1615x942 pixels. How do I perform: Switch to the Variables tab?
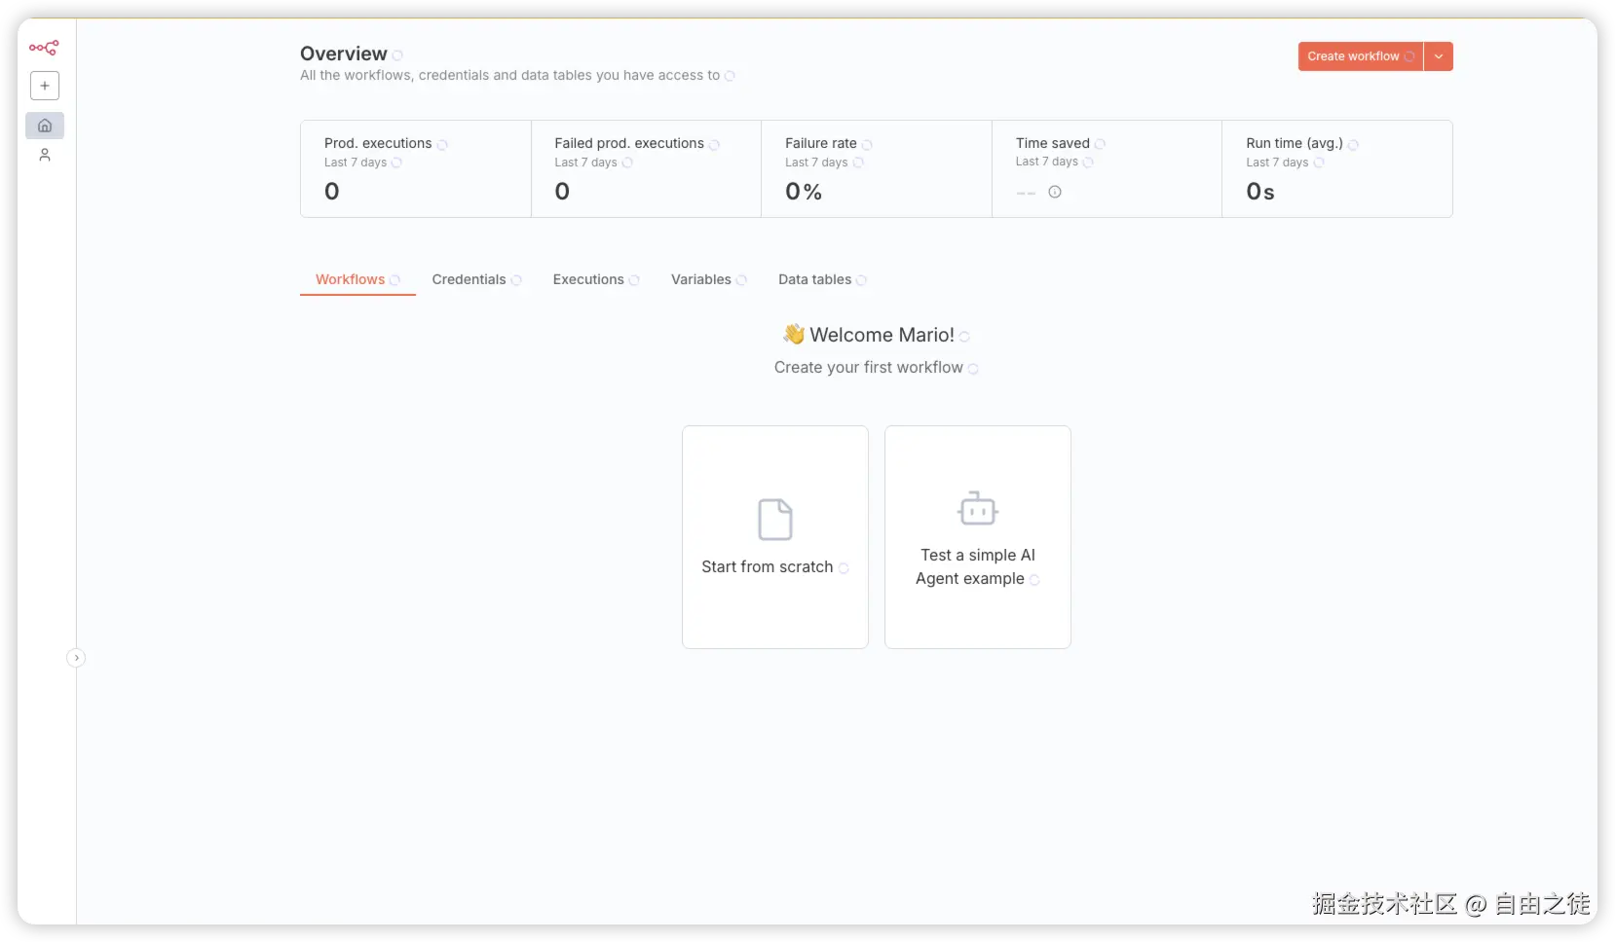point(708,279)
